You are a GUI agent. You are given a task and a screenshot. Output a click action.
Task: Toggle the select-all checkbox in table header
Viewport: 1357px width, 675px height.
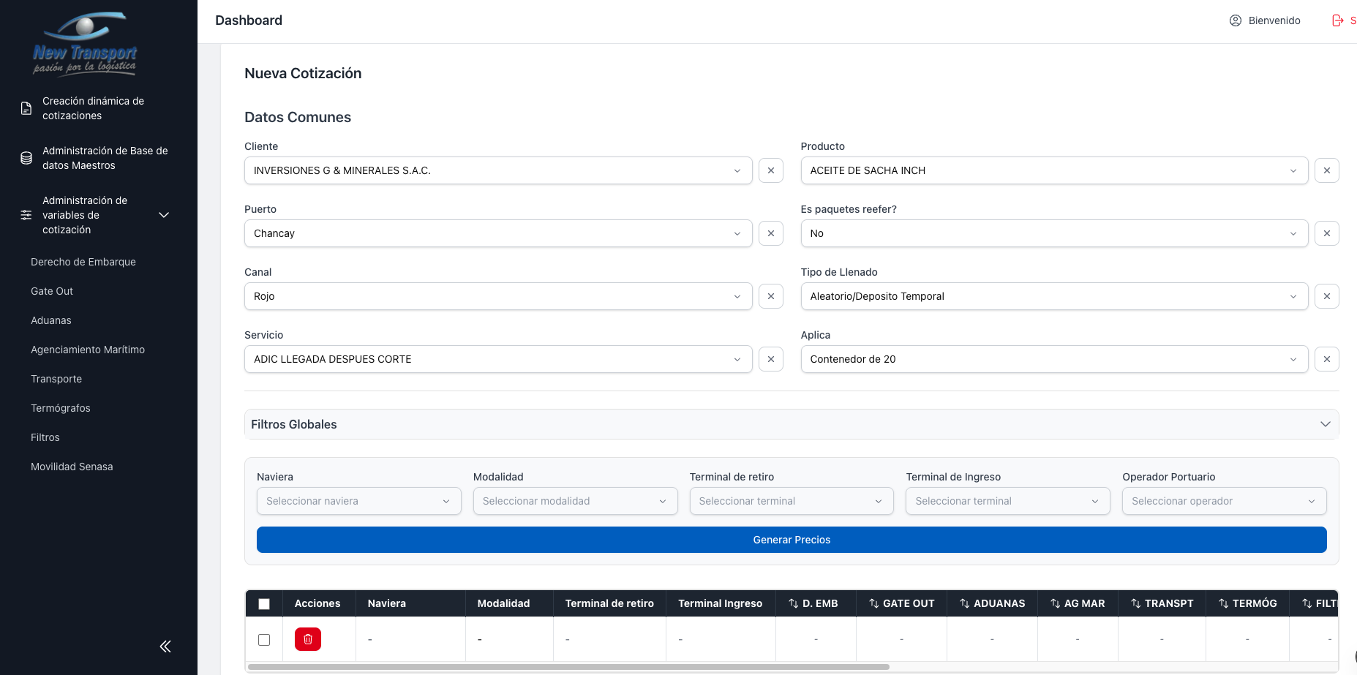264,603
